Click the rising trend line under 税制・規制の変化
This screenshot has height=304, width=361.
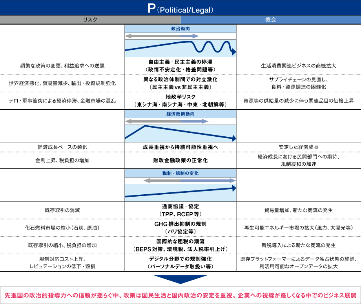pyautogui.click(x=180, y=192)
